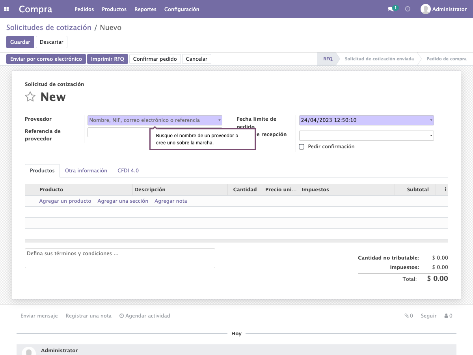Image resolution: width=473 pixels, height=355 pixels.
Task: Switch to Otra información tab
Action: click(x=86, y=171)
